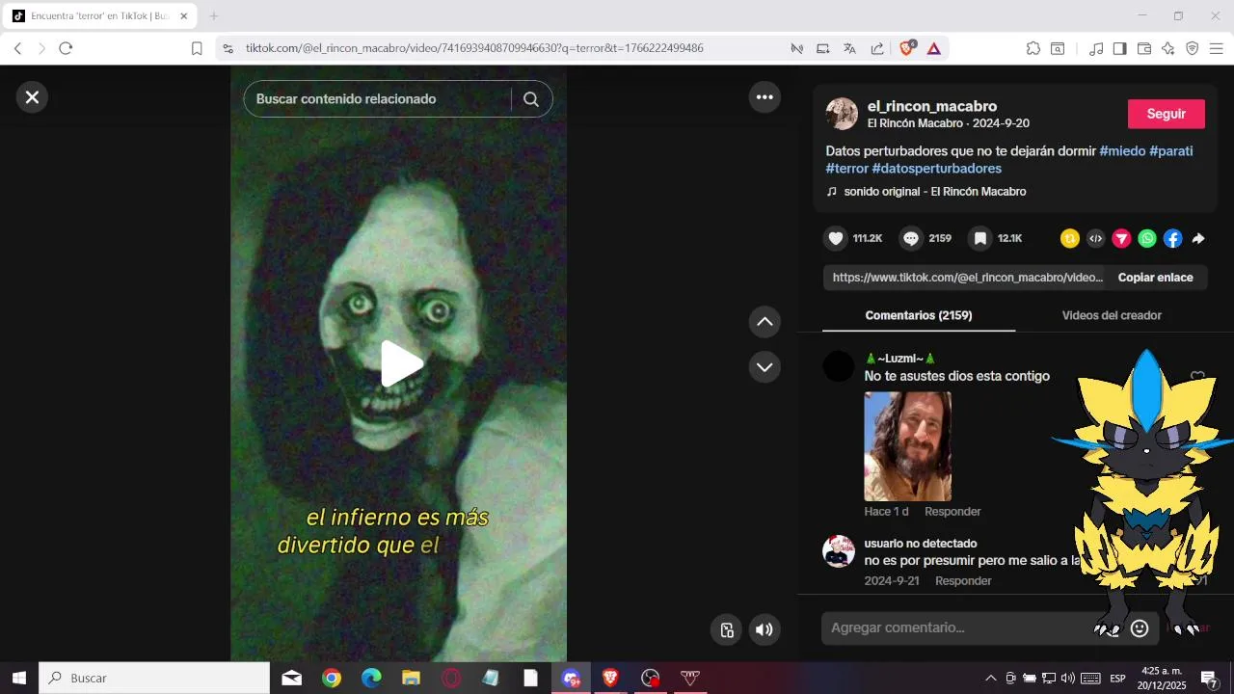
Task: Send to friends with the red arrow icon
Action: [x=1121, y=239]
